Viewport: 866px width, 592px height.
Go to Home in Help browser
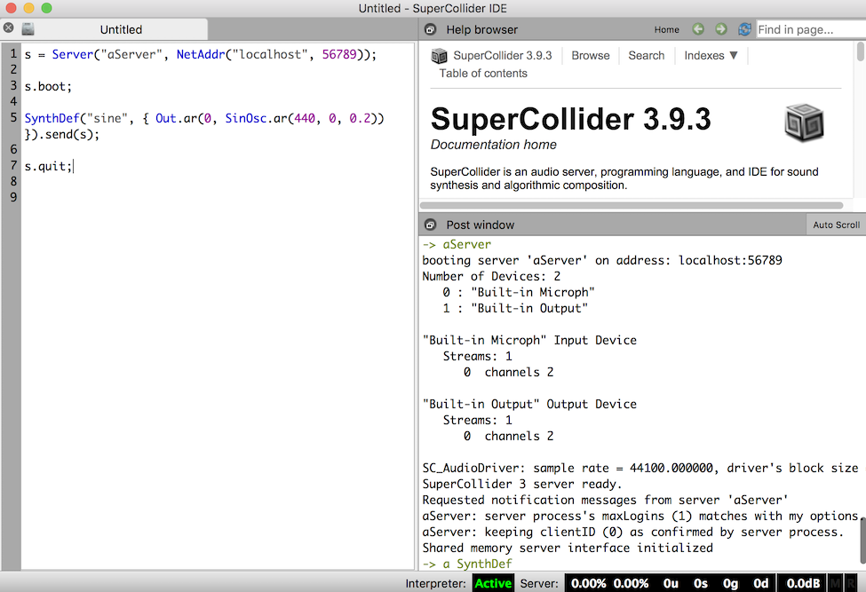pyautogui.click(x=666, y=29)
